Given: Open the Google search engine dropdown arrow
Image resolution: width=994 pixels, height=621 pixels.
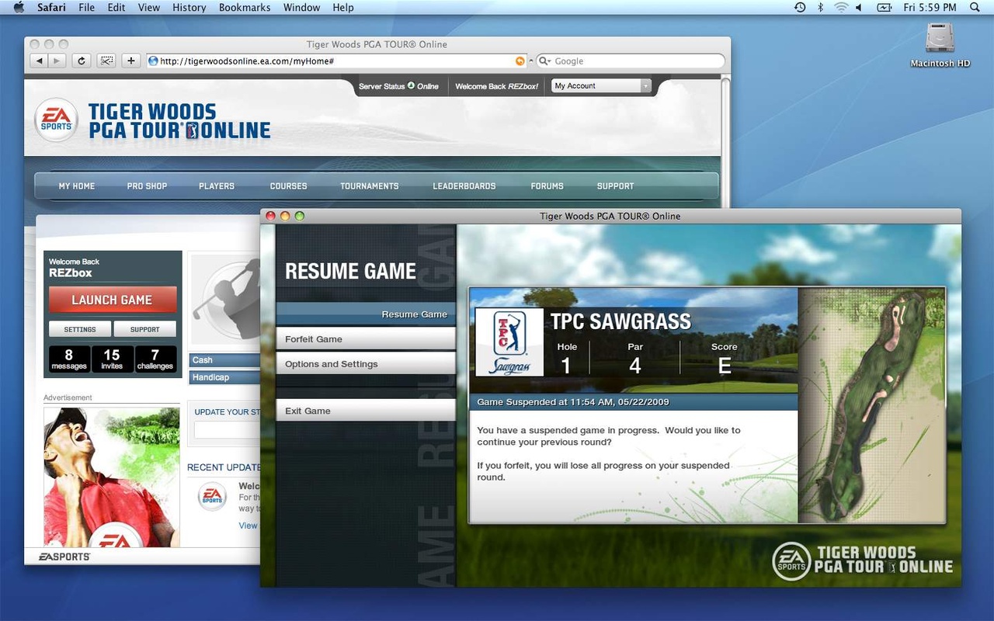Looking at the screenshot, I should click(x=545, y=61).
